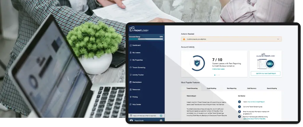This screenshot has width=303, height=127.
Task: Open settings with the gear icon
Action: coord(161,121)
